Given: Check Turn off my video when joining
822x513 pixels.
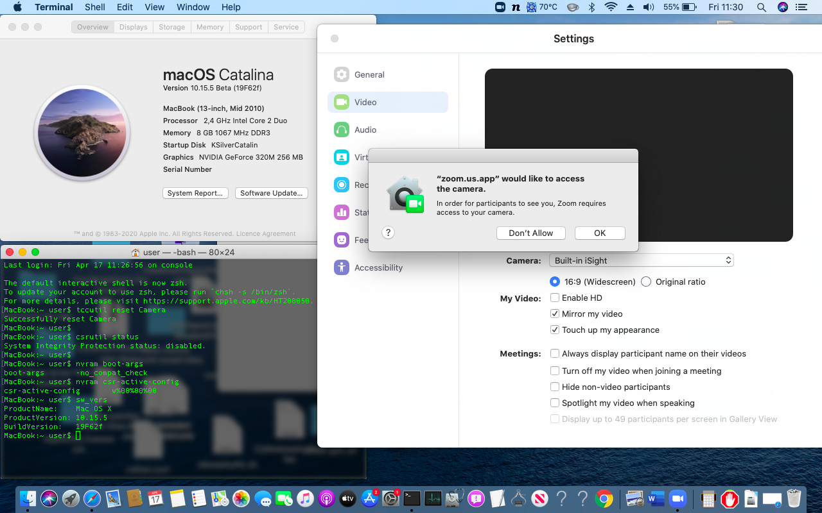Looking at the screenshot, I should [555, 371].
